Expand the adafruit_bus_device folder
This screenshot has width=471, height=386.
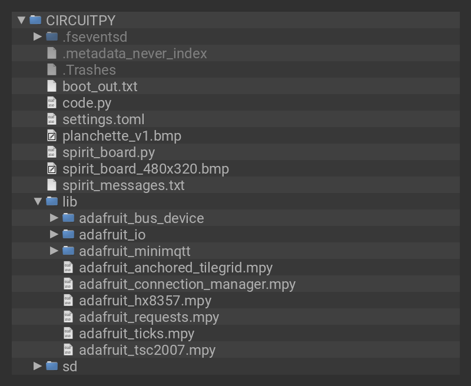(54, 218)
